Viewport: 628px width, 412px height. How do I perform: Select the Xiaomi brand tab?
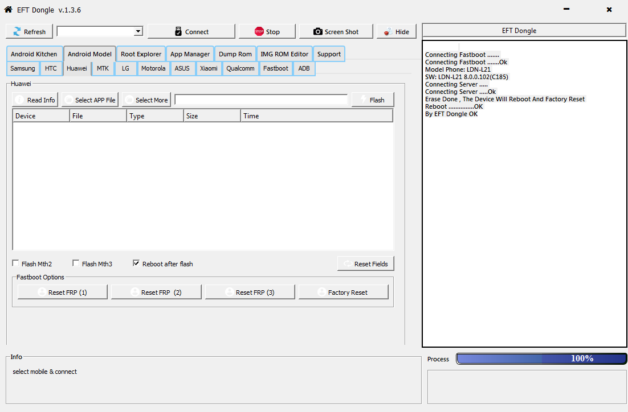tap(209, 68)
